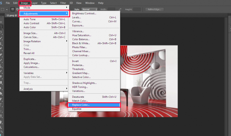Select the Pen tool

(x=1, y=99)
